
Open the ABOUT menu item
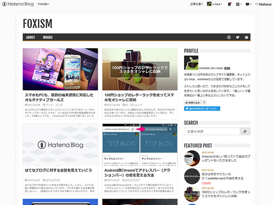point(30,37)
